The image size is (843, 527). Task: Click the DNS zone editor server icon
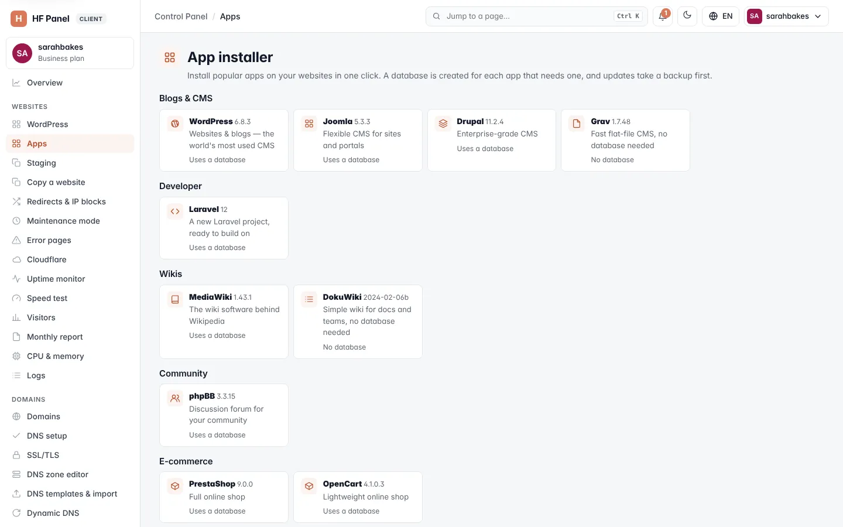pos(16,474)
